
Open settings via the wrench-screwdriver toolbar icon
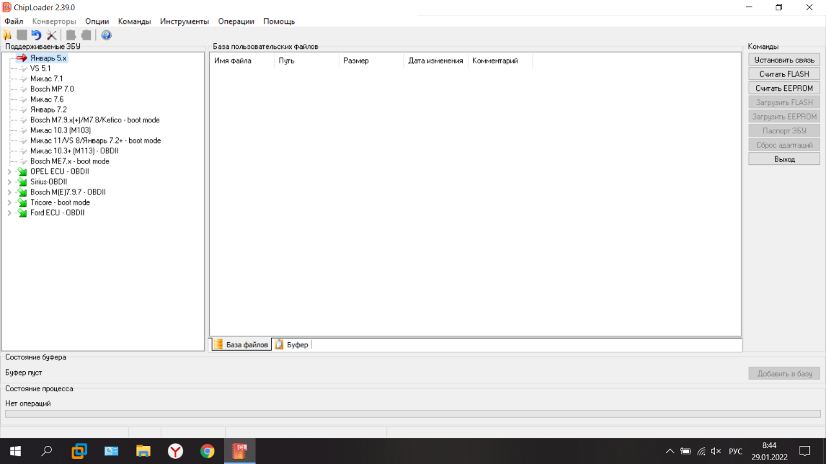point(52,35)
